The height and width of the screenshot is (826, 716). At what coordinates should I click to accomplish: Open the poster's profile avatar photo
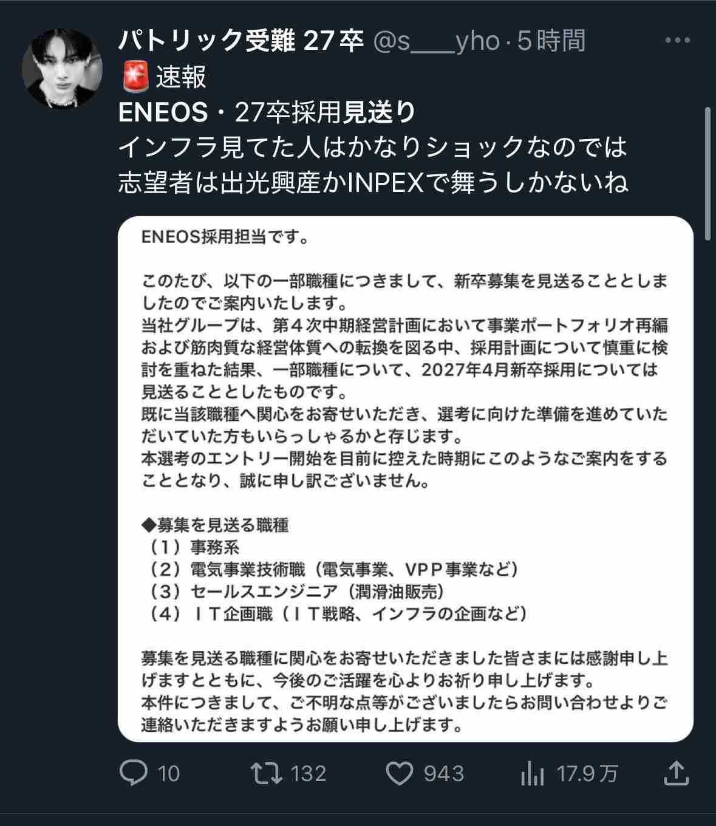click(62, 68)
